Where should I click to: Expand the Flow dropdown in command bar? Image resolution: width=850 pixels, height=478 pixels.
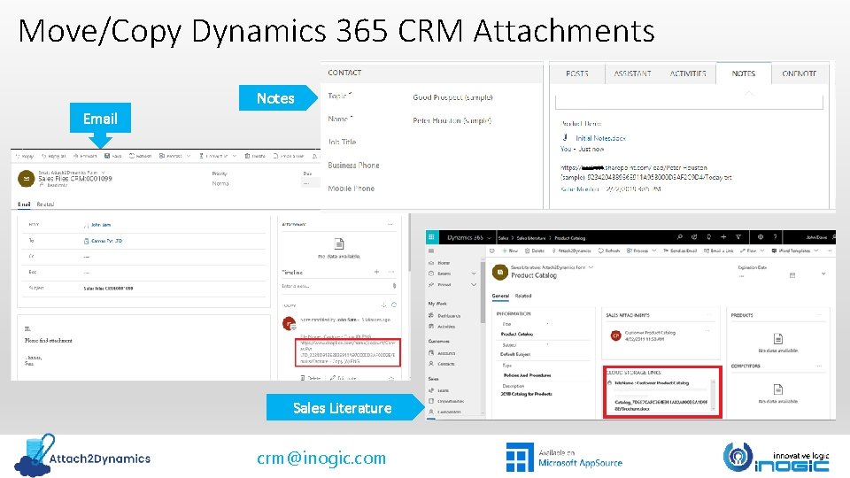click(762, 251)
